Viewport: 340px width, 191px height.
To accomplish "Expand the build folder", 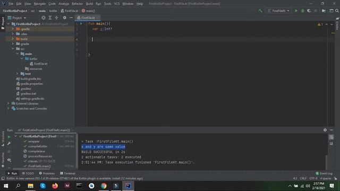I will click(x=13, y=39).
